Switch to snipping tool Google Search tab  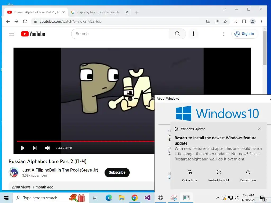[x=98, y=12]
